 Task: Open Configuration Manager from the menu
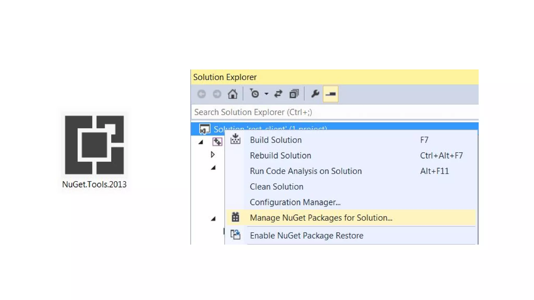[x=295, y=202]
